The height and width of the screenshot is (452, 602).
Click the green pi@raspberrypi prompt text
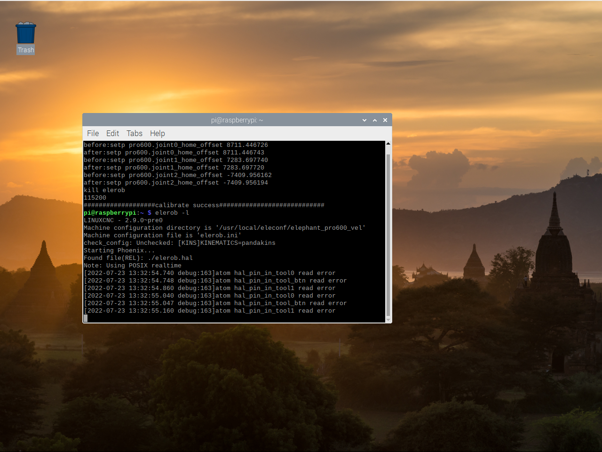click(110, 213)
